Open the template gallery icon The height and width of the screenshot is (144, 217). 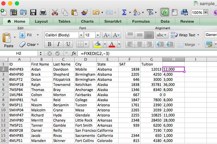pyautogui.click(x=14, y=12)
